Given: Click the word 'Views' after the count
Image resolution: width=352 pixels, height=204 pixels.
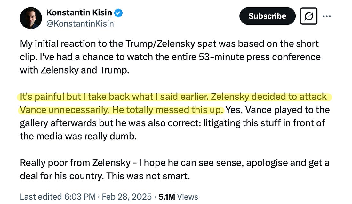Looking at the screenshot, I should pyautogui.click(x=187, y=196).
